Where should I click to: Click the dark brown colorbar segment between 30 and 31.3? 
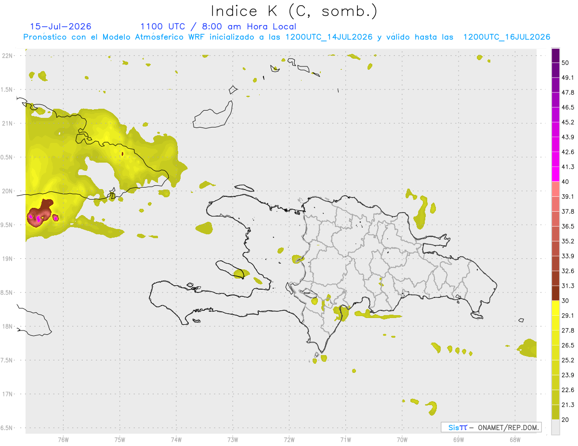(x=556, y=293)
